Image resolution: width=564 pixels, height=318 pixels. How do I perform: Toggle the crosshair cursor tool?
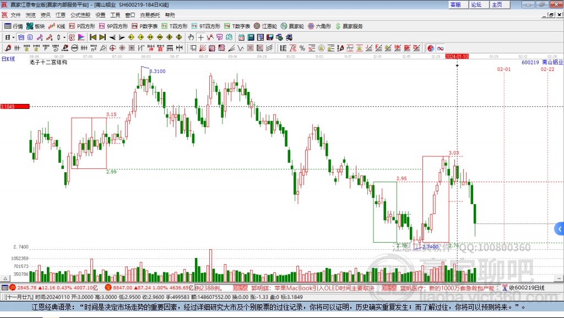pos(200,37)
